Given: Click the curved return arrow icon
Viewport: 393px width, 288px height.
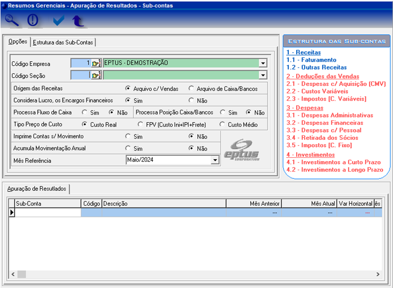Looking at the screenshot, I should click(78, 20).
